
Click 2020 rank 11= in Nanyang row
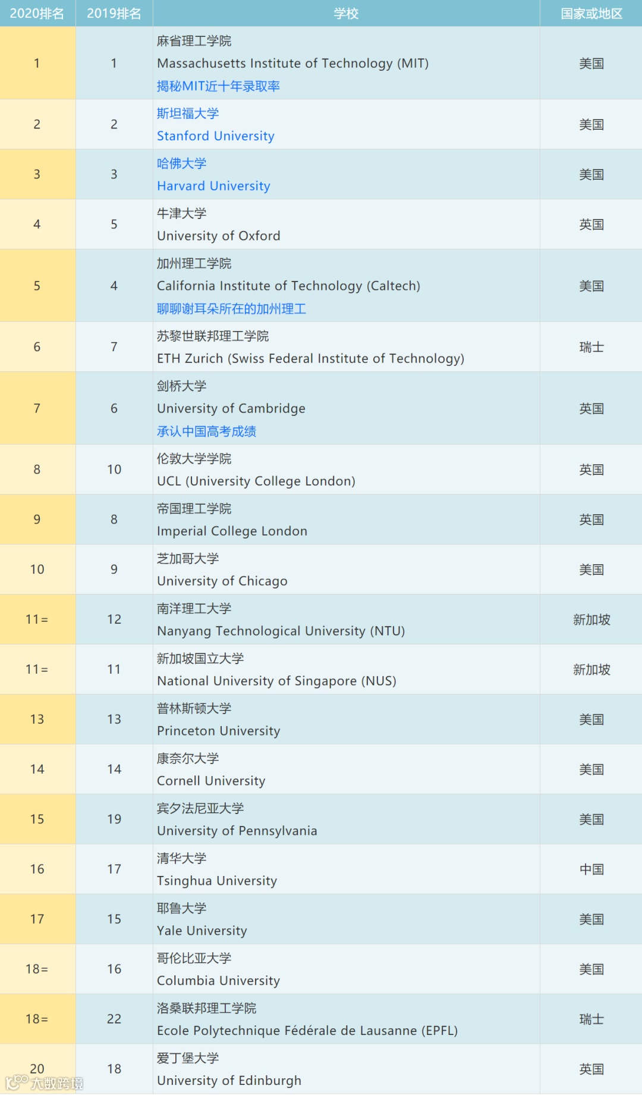pos(37,620)
